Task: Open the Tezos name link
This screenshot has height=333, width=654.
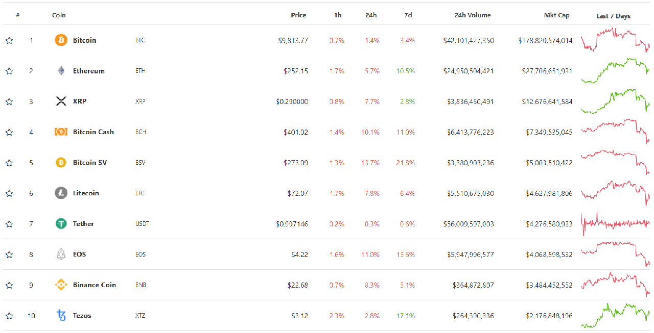Action: [x=82, y=316]
